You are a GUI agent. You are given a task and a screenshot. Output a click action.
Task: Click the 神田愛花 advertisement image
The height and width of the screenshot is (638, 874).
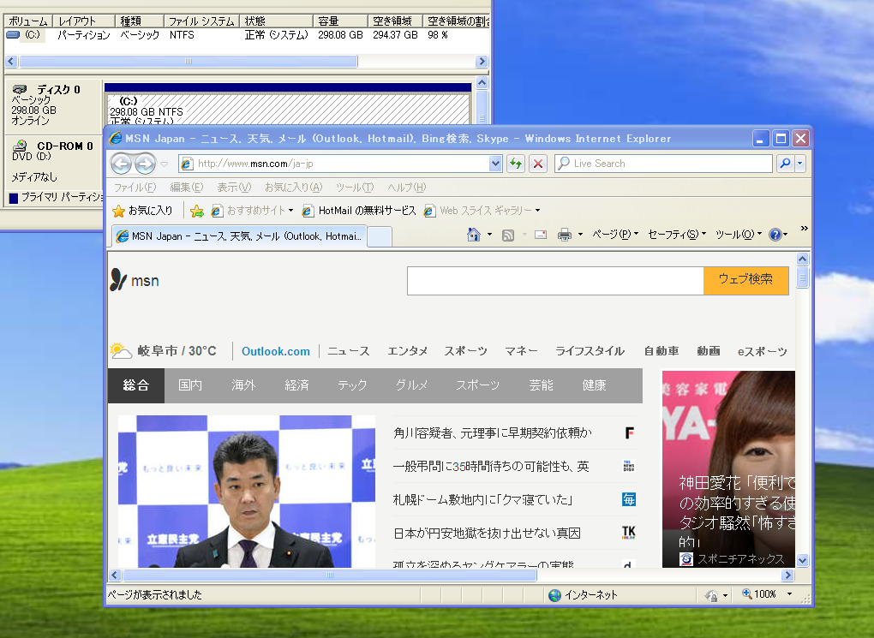(728, 469)
